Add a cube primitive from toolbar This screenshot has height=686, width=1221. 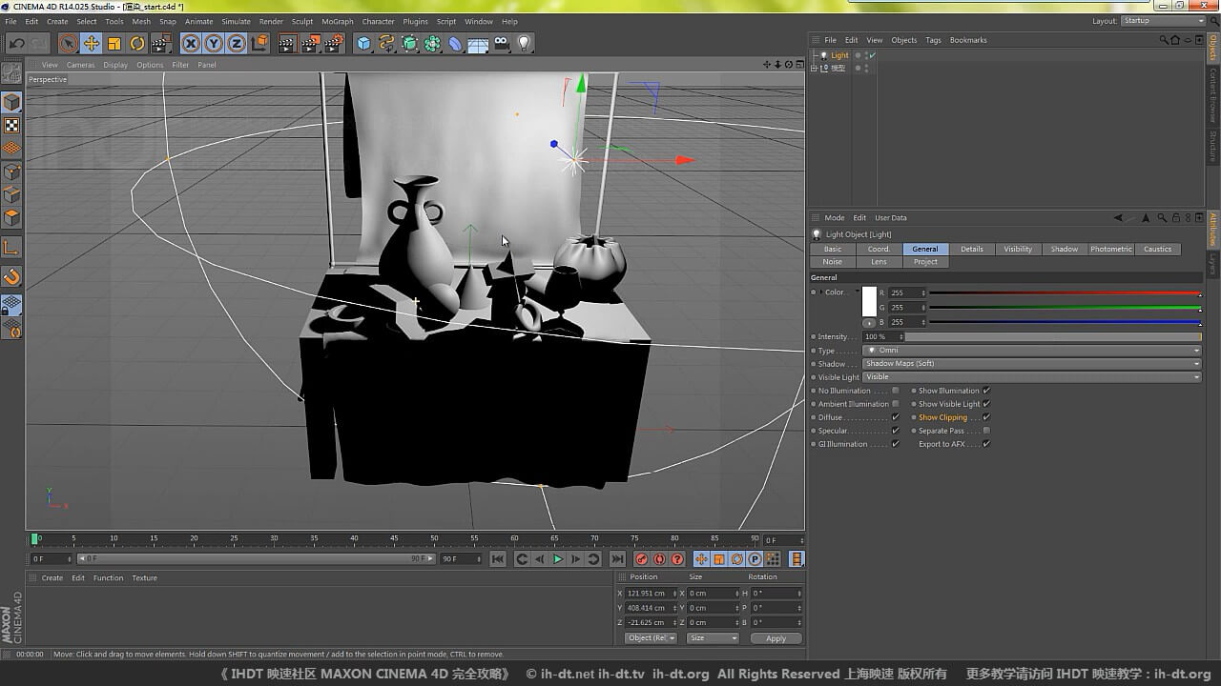(x=363, y=43)
